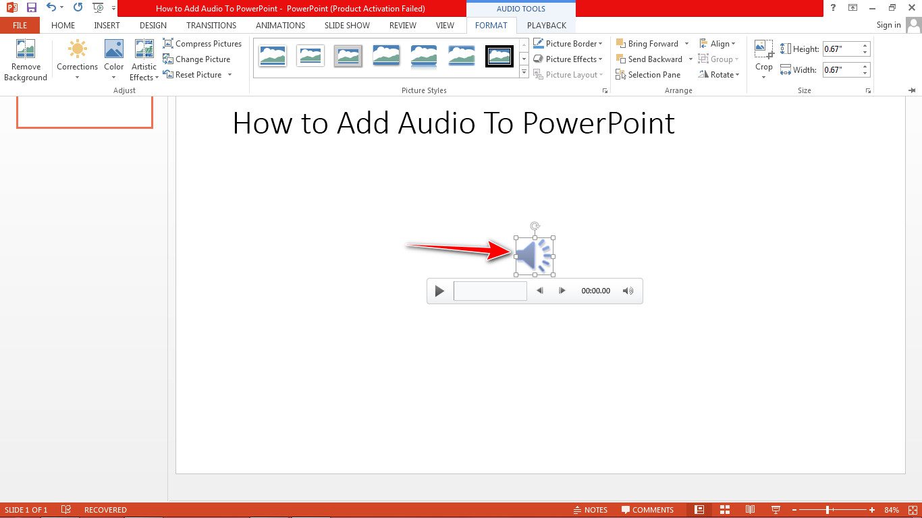The height and width of the screenshot is (518, 922).
Task: Open the Rotate dropdown
Action: (720, 75)
